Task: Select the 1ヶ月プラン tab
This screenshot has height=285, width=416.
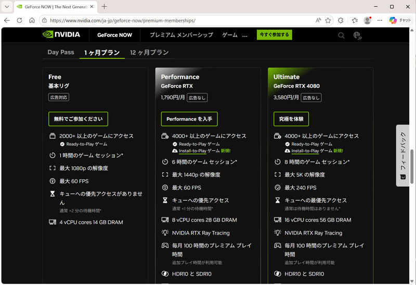Action: tap(102, 53)
